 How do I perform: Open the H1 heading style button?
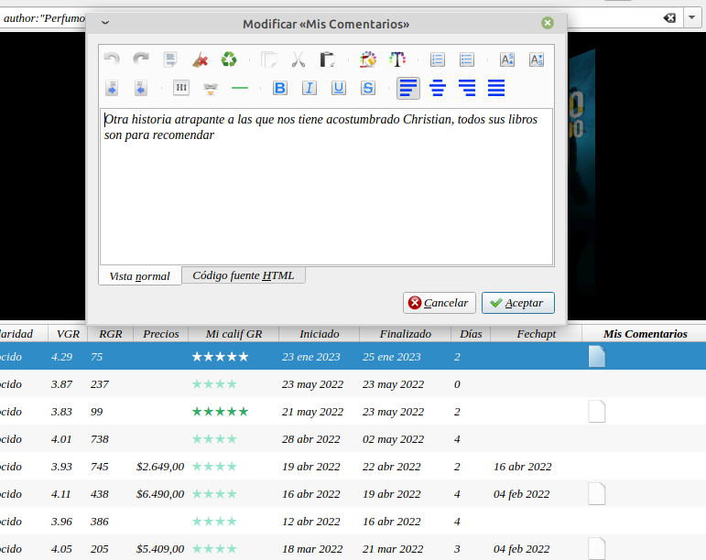pos(181,88)
